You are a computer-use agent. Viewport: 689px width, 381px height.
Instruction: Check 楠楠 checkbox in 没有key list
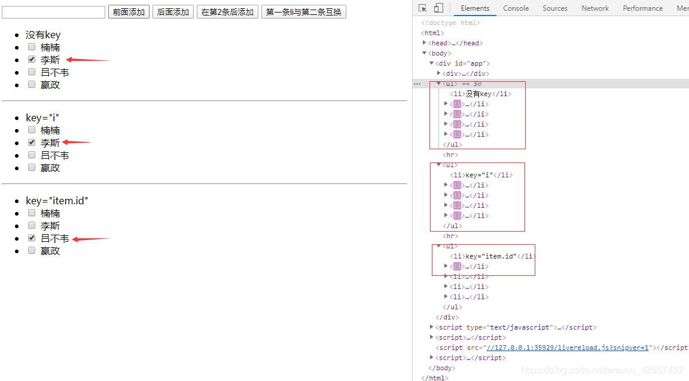[32, 47]
